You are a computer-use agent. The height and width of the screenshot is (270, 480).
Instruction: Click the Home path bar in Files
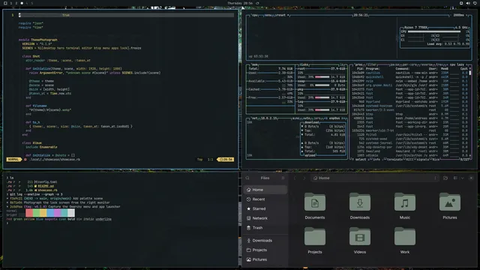pyautogui.click(x=375, y=178)
